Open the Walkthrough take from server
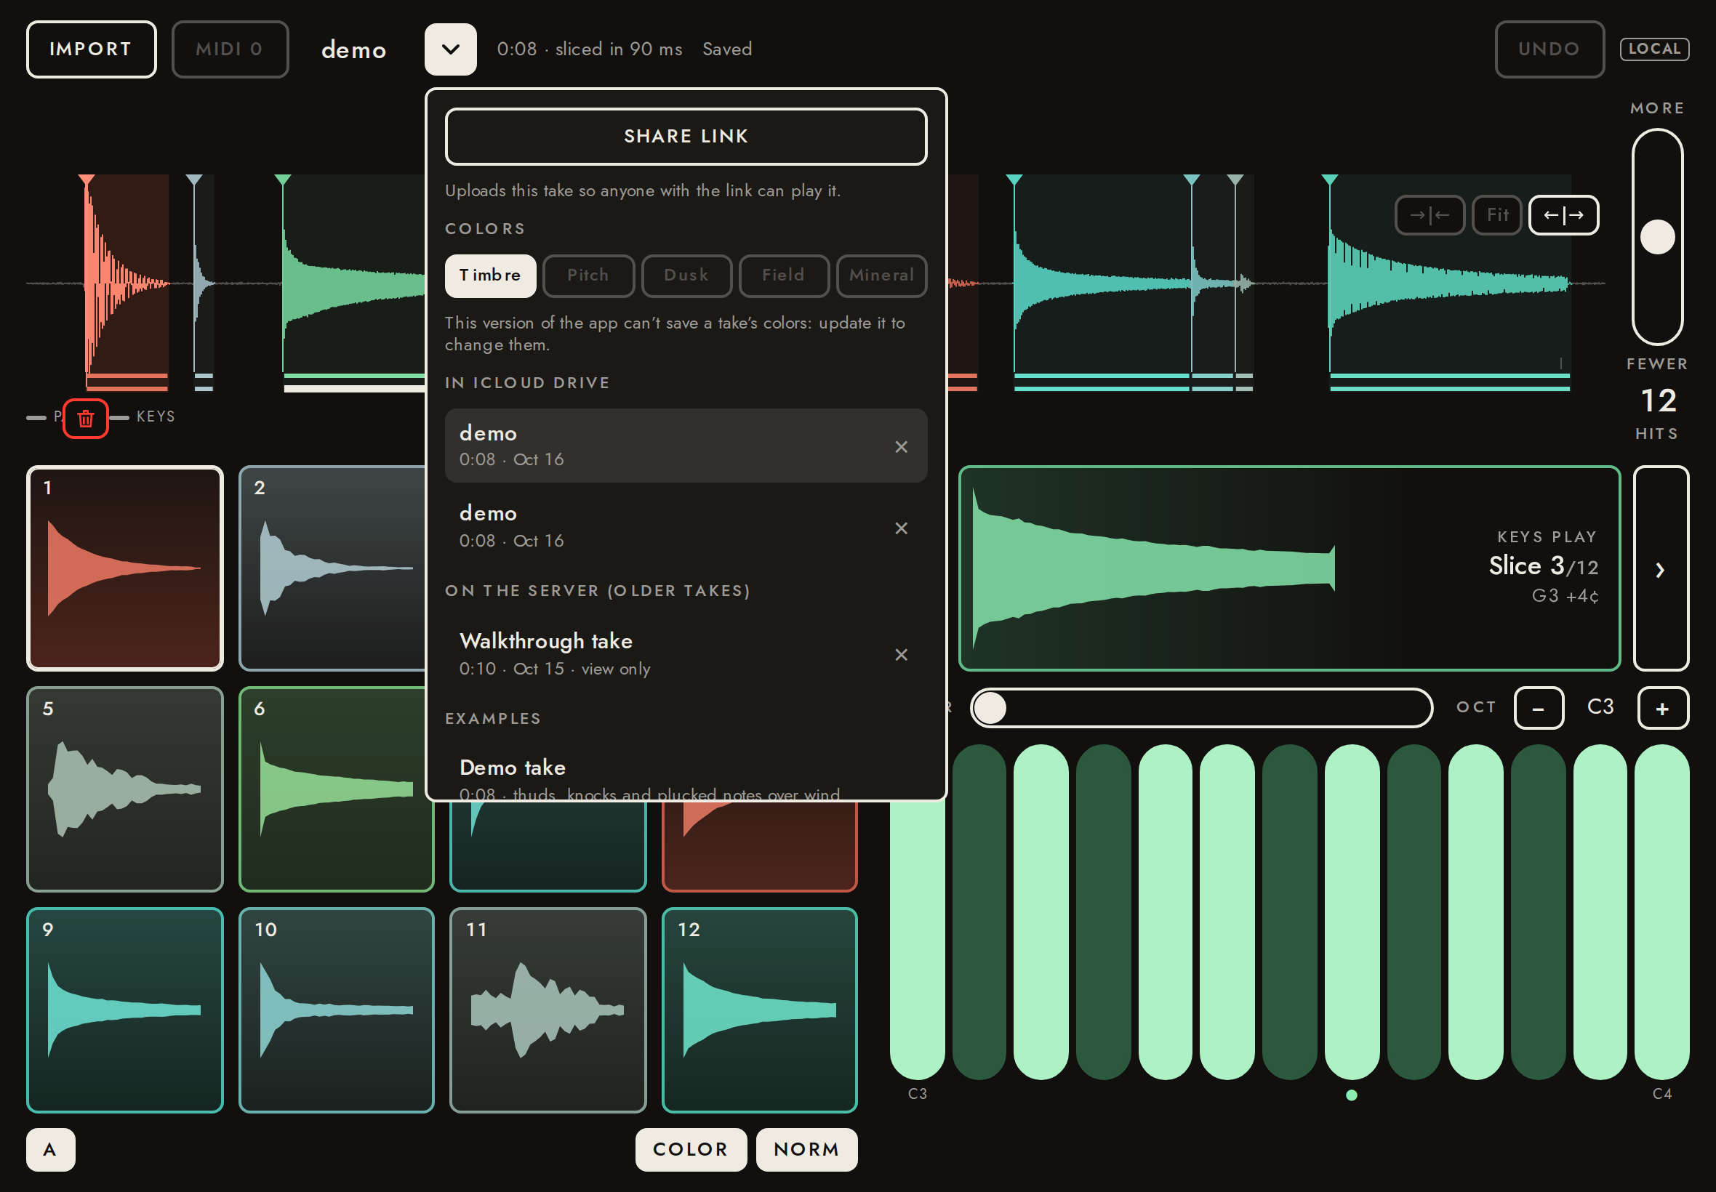Screen dimensions: 1716x1192 tap(686, 653)
